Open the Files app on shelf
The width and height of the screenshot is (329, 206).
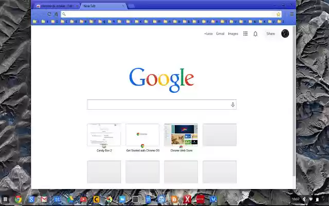[122, 199]
